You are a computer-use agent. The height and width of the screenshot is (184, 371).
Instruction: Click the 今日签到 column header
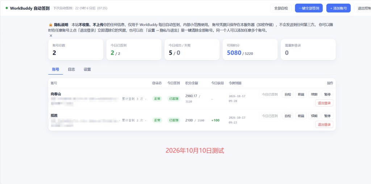[x=174, y=83]
